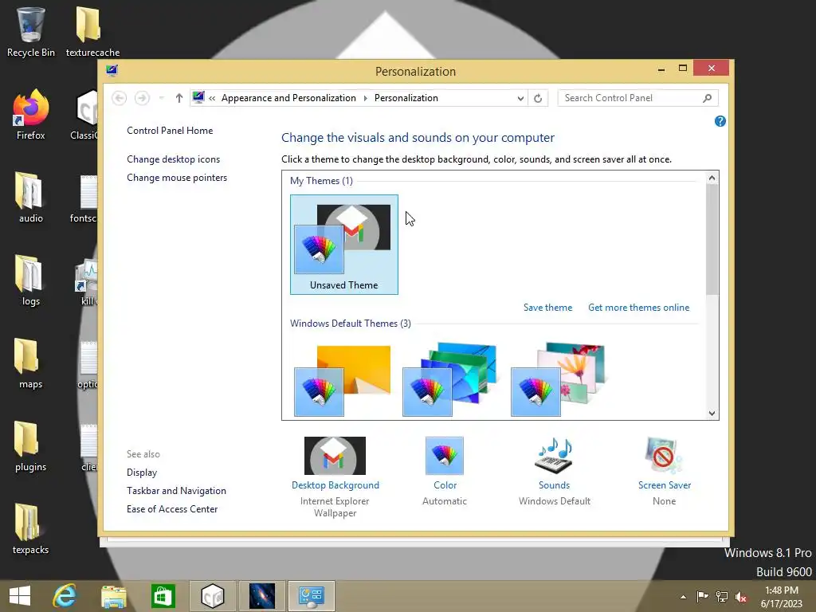Launch Internet Explorer from taskbar
The height and width of the screenshot is (612, 816).
(65, 596)
